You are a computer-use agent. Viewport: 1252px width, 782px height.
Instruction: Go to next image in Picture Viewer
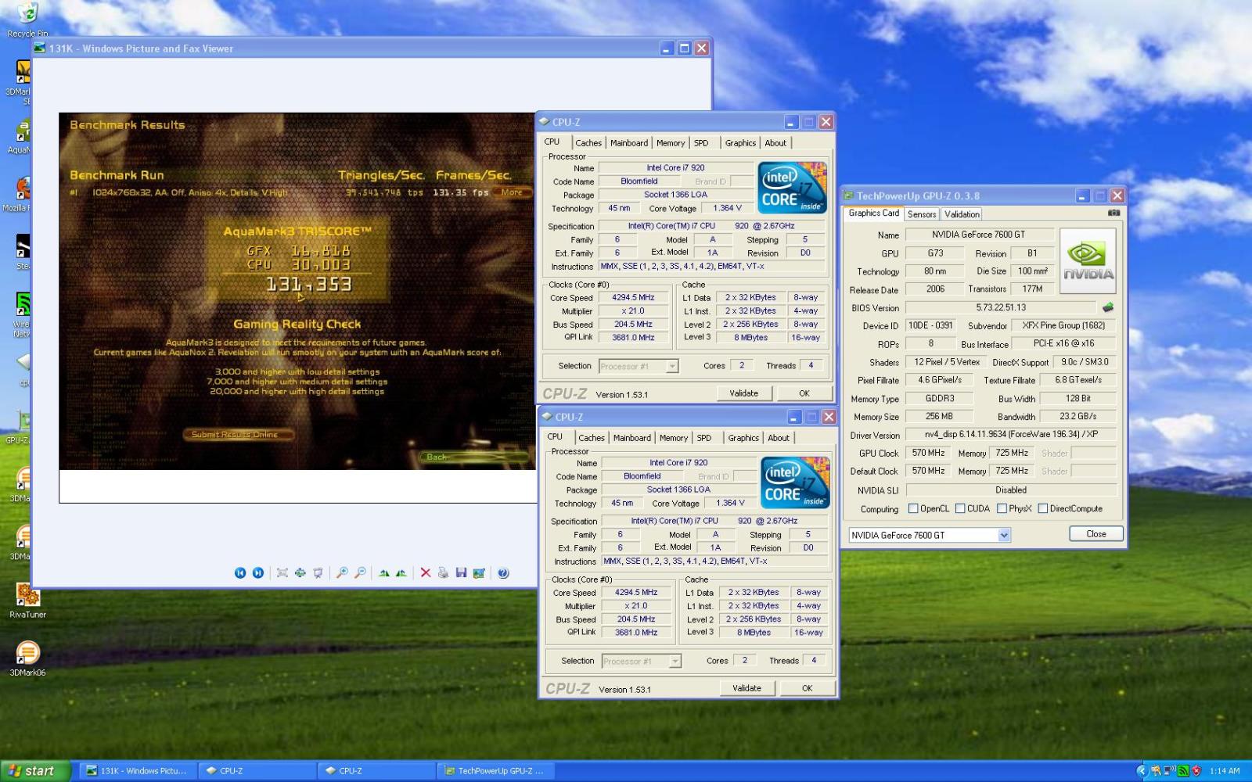258,573
